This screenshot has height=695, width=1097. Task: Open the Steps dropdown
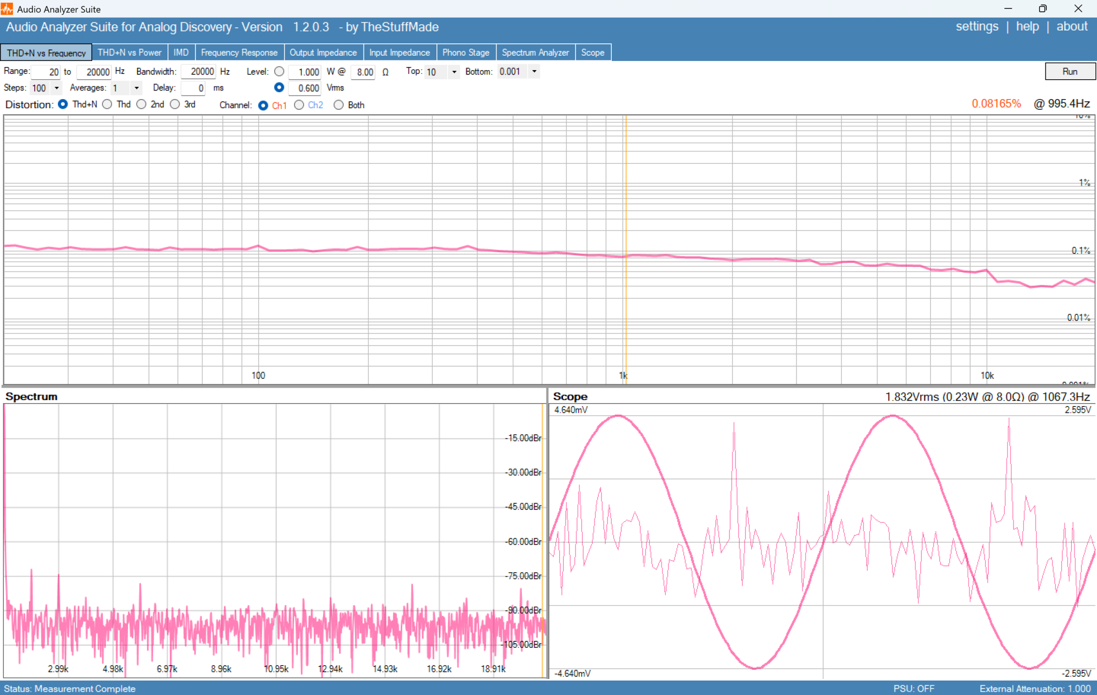click(x=56, y=88)
